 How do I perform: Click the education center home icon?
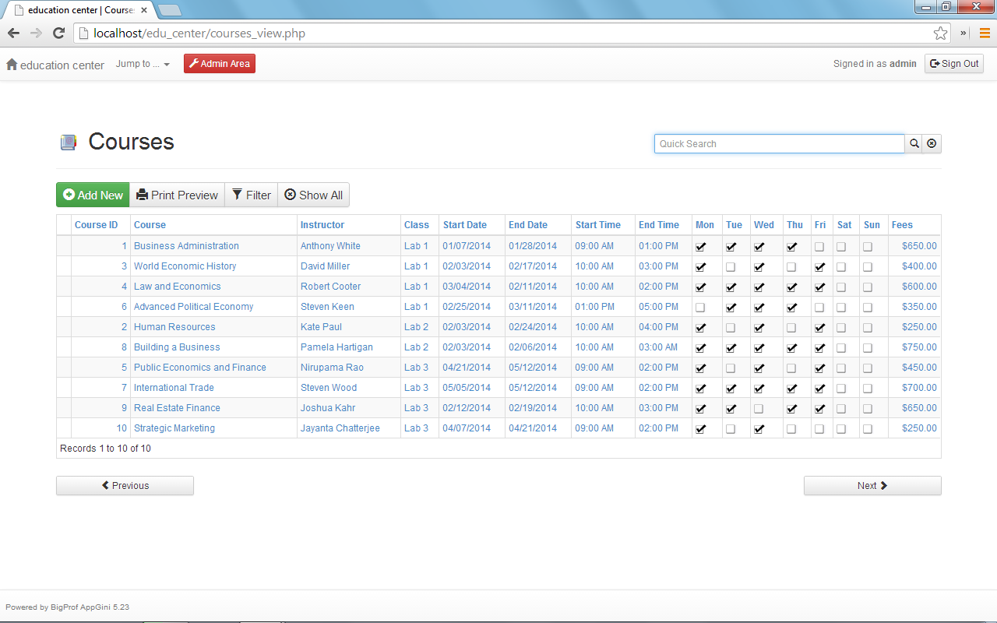(12, 65)
